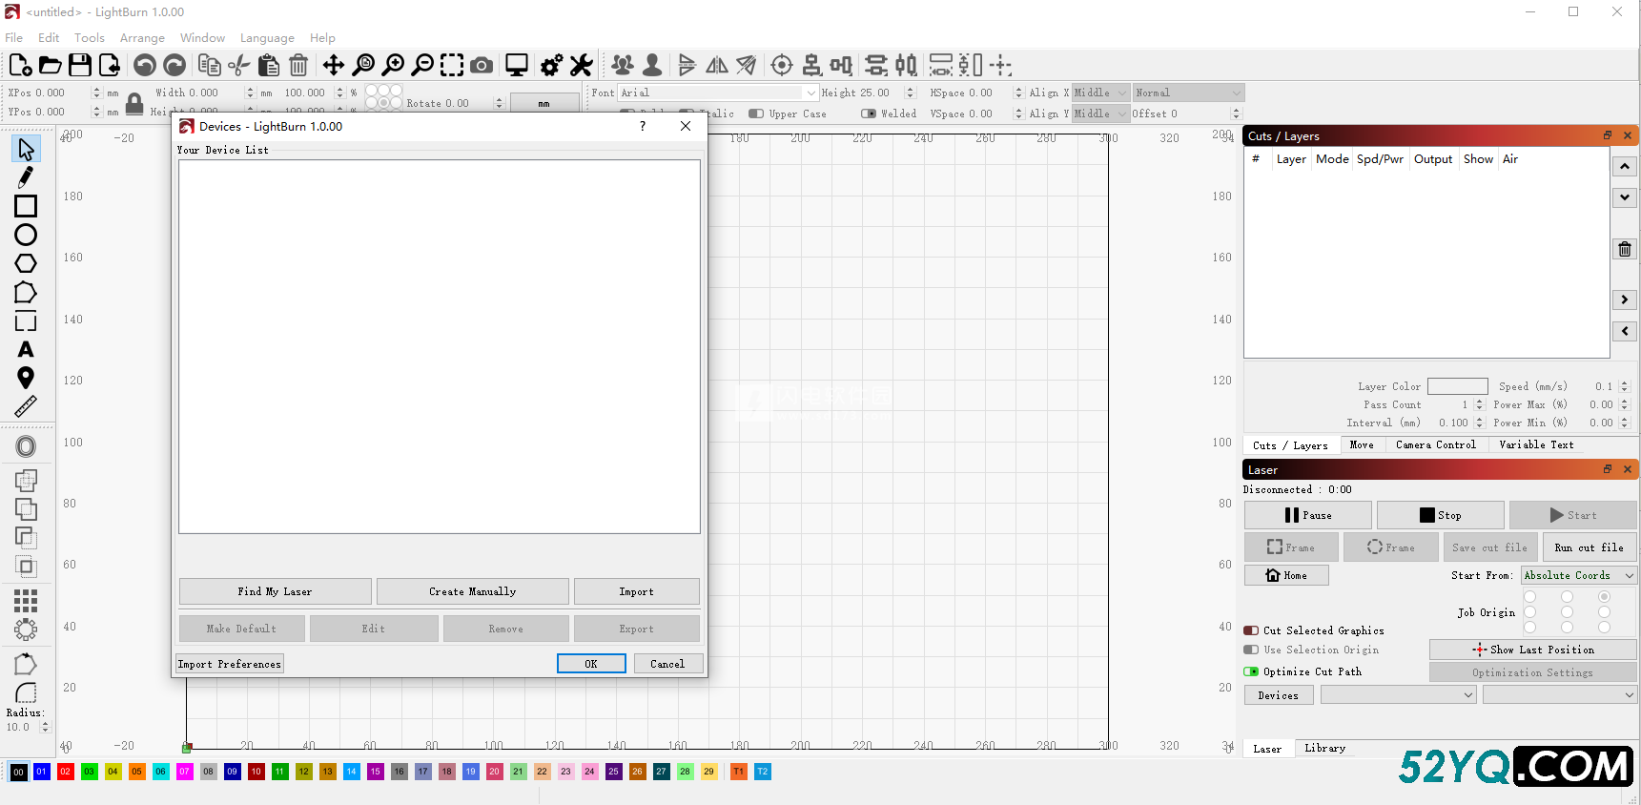The image size is (1641, 805).
Task: Toggle Cut Selected Graphics switch
Action: [x=1251, y=630]
